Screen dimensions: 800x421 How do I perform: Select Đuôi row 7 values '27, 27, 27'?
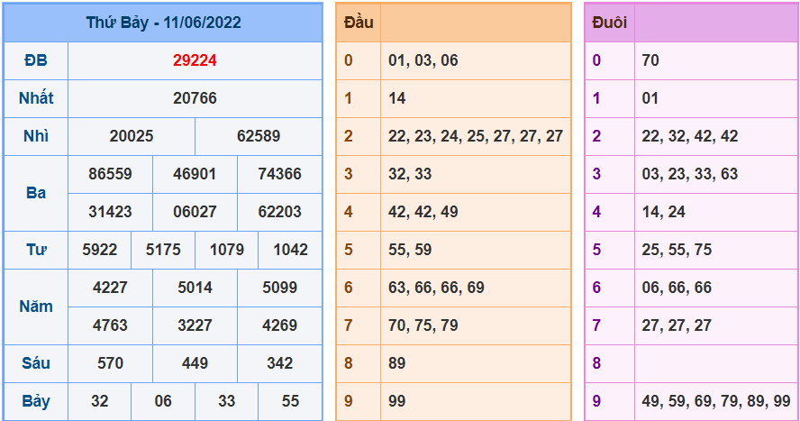pos(677,325)
